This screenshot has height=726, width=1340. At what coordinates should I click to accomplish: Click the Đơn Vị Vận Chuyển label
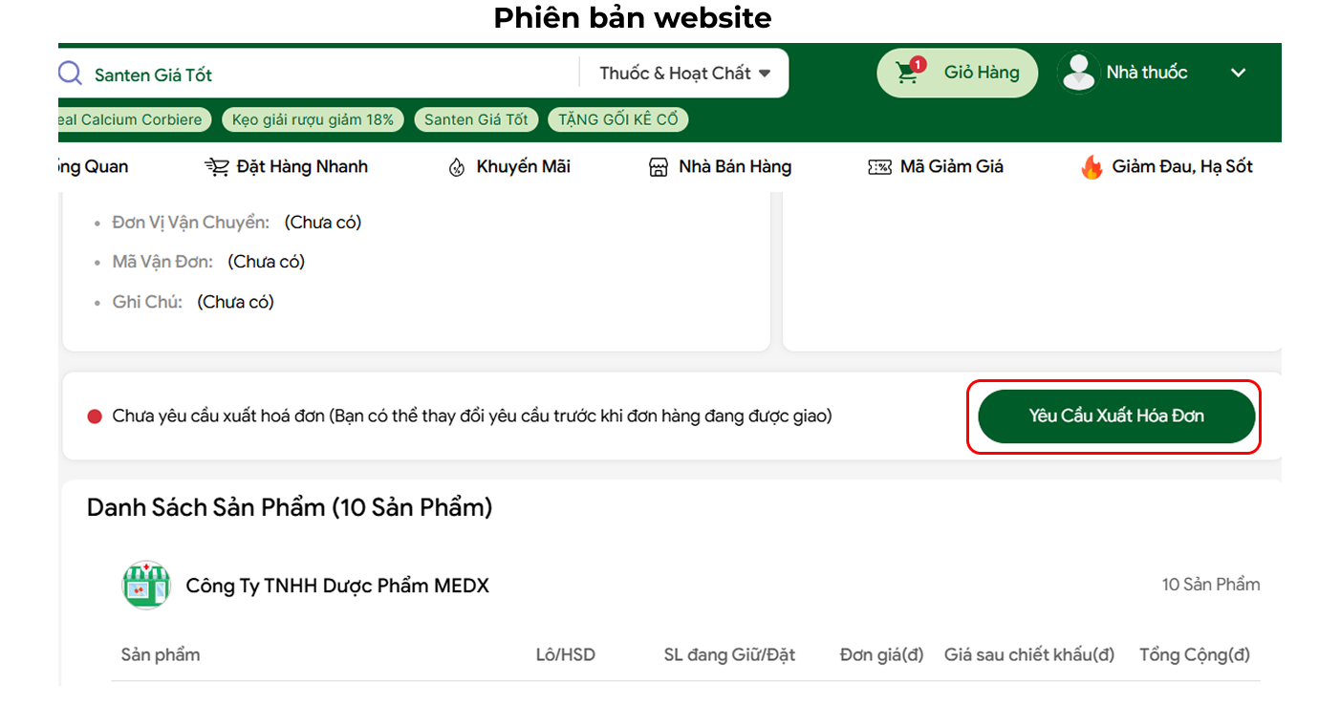click(x=191, y=223)
